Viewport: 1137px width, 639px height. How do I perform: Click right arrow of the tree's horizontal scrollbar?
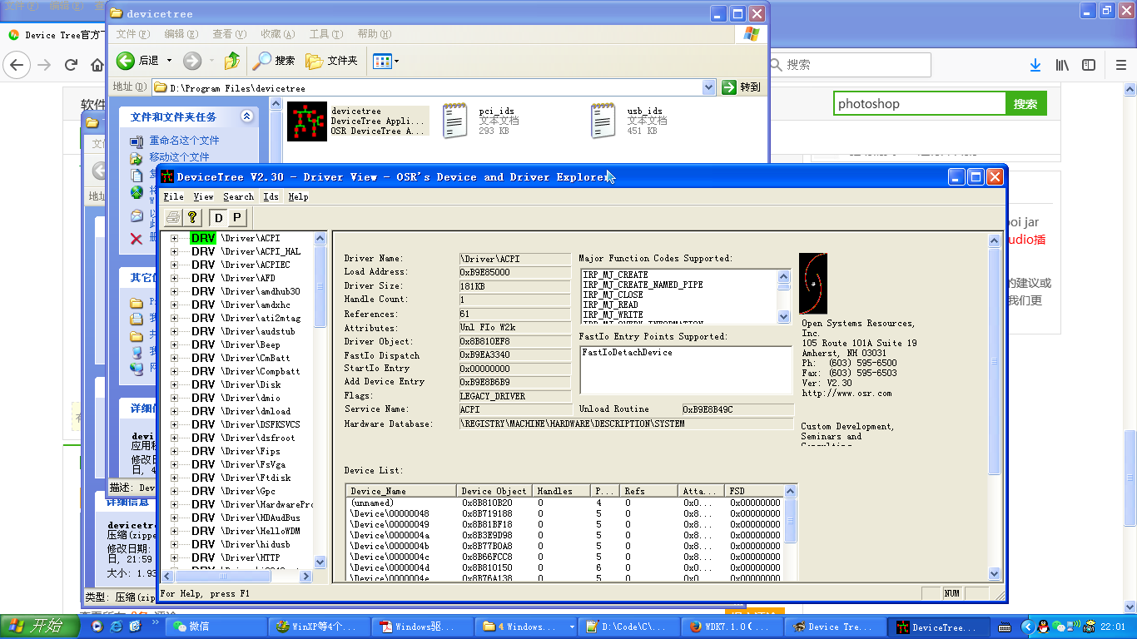(x=305, y=576)
